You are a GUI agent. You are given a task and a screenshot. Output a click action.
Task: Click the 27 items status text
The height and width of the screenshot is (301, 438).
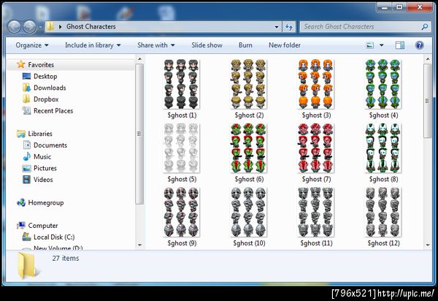pyautogui.click(x=66, y=258)
